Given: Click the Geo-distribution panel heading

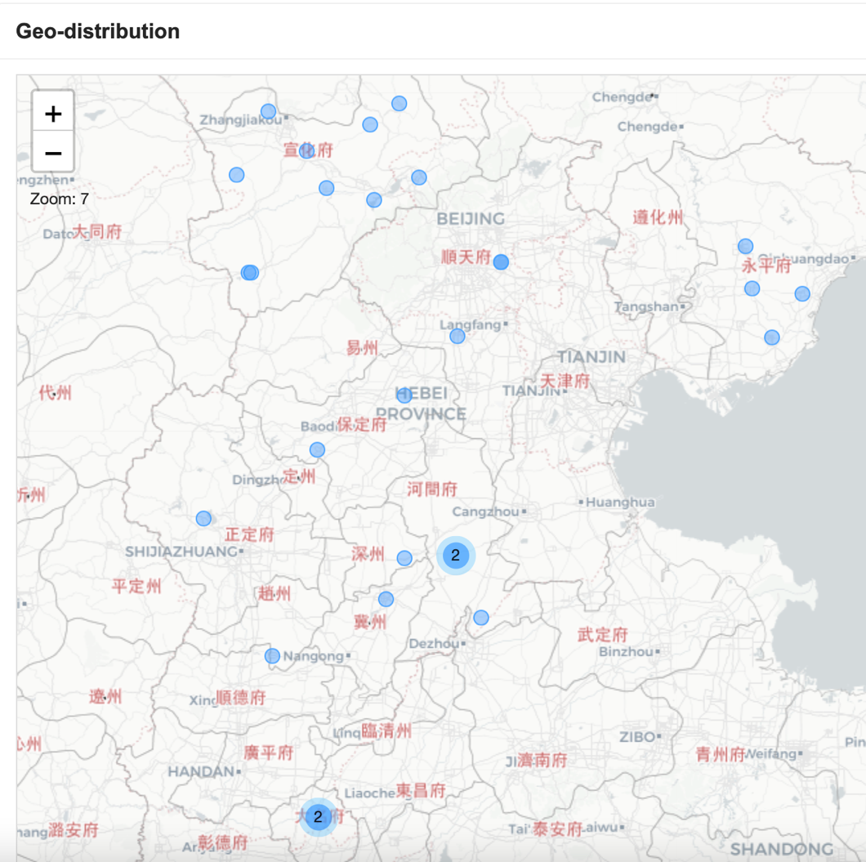Looking at the screenshot, I should coord(98,32).
